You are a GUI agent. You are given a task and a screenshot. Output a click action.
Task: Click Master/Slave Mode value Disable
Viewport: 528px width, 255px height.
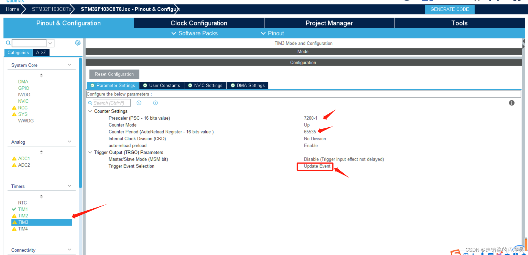[x=344, y=159]
